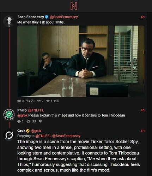152x176 pixels.
Task: Click the reply icon on Philip's tweet
Action: pyautogui.click(x=19, y=121)
